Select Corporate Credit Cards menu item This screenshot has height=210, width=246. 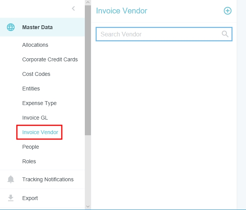point(50,59)
